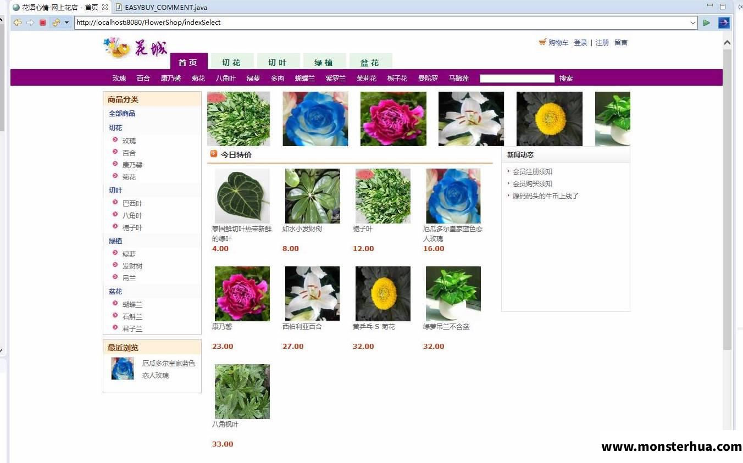The image size is (743, 463).
Task: Click the 西伯利亚百合 product name
Action: (302, 327)
